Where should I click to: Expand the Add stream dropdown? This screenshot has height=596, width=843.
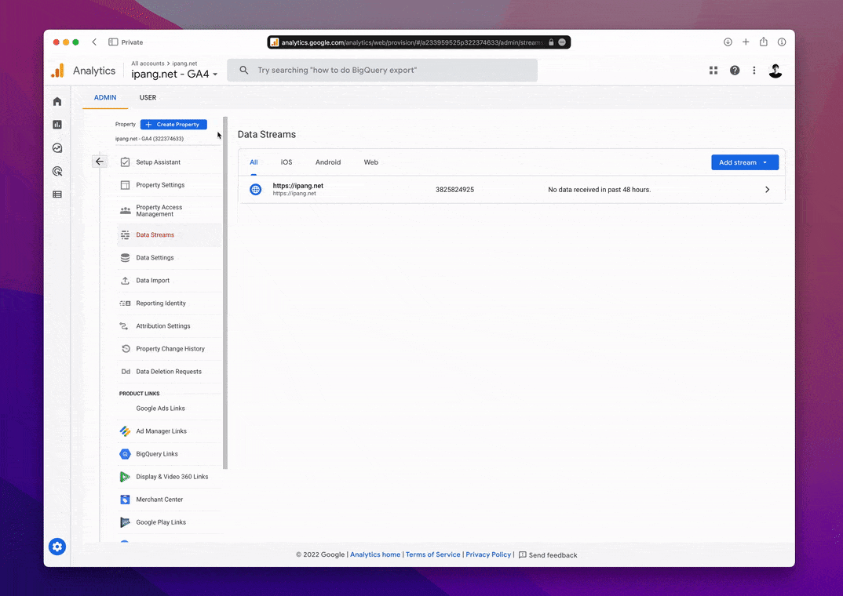point(744,162)
